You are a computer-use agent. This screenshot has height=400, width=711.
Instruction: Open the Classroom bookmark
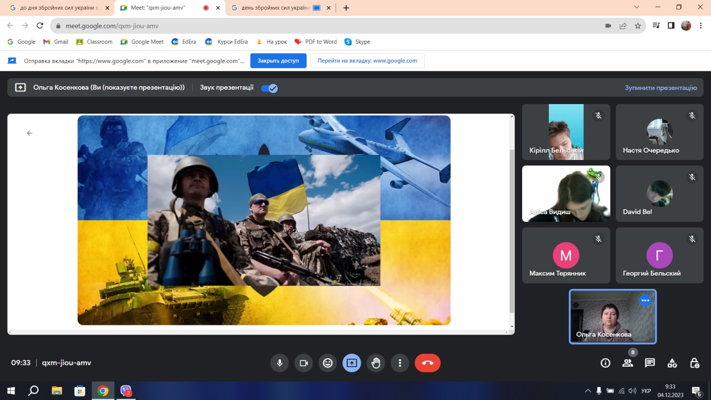pyautogui.click(x=94, y=42)
